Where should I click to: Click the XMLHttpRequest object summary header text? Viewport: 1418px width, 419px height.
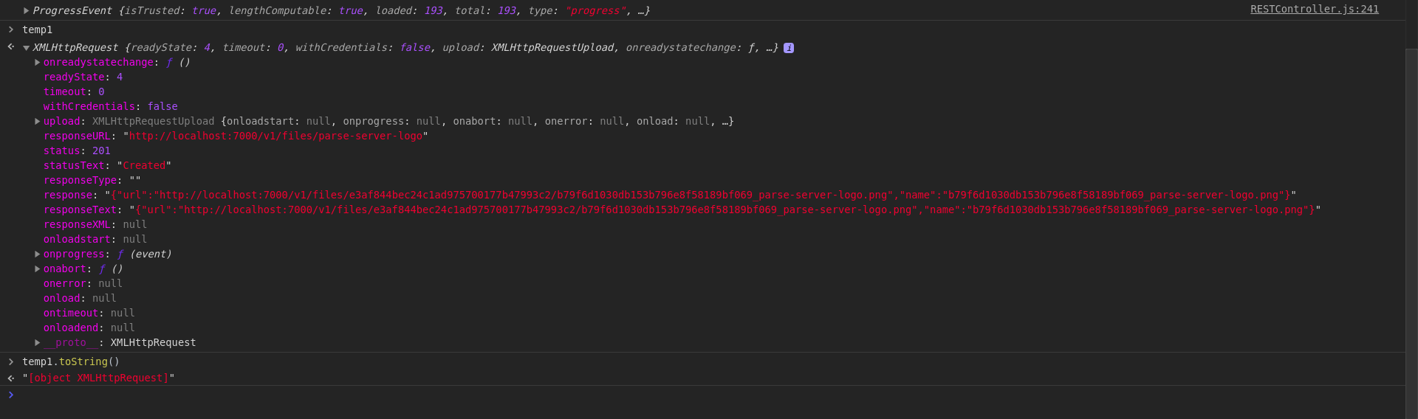coord(405,47)
